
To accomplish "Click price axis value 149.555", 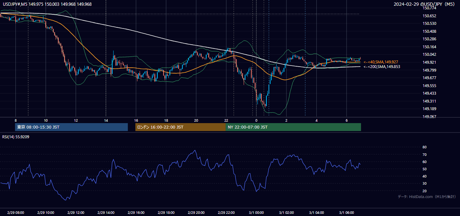I will [429, 86].
